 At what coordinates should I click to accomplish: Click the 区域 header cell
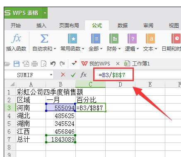(31, 100)
